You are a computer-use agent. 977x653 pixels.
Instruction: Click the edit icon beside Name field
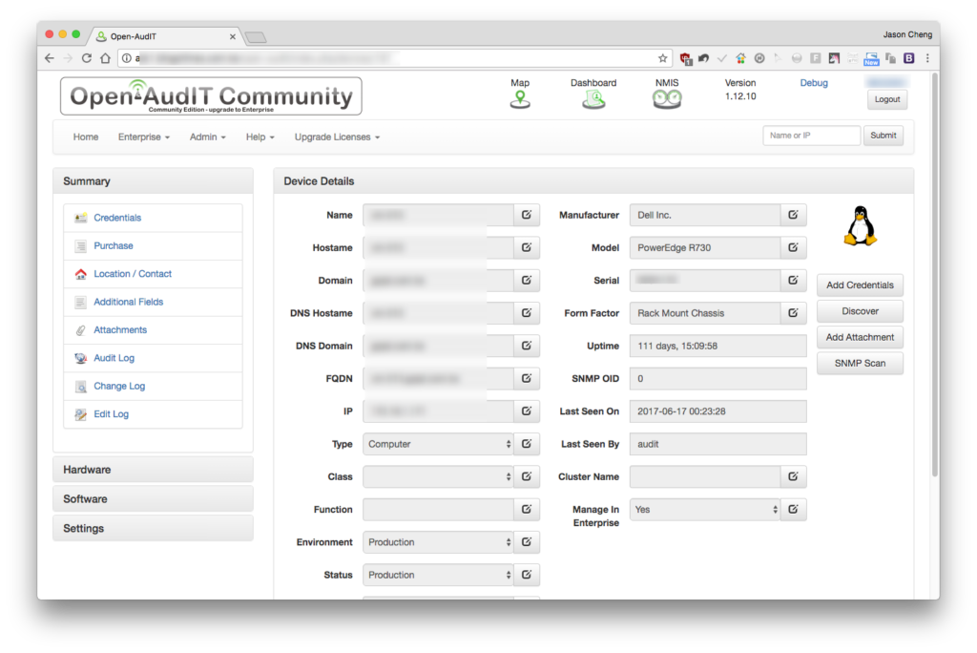pyautogui.click(x=527, y=215)
